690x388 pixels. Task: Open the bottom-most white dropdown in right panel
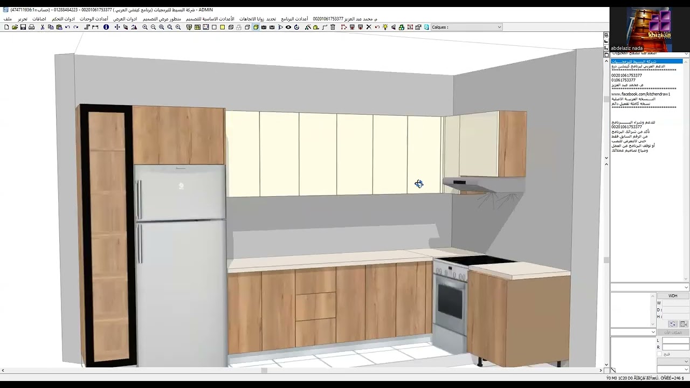click(673, 369)
